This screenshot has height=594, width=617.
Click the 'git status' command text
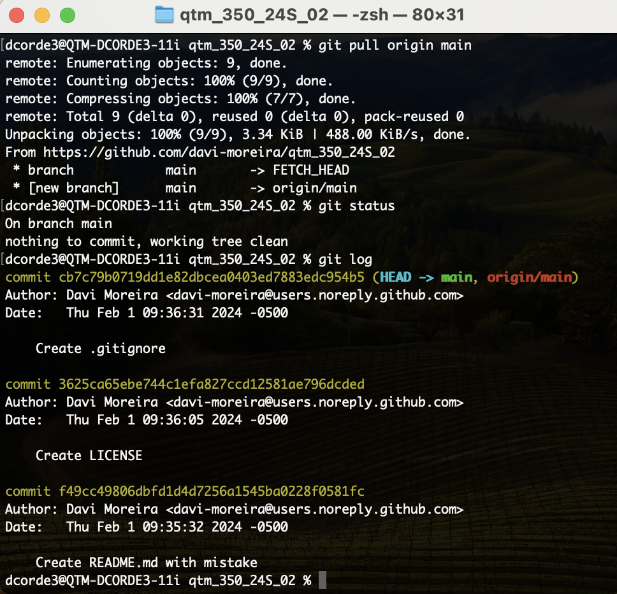[x=357, y=206]
